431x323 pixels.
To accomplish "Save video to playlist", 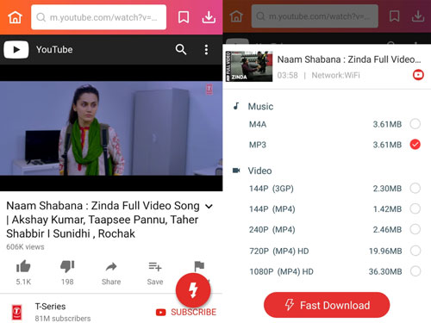I will click(x=155, y=273).
